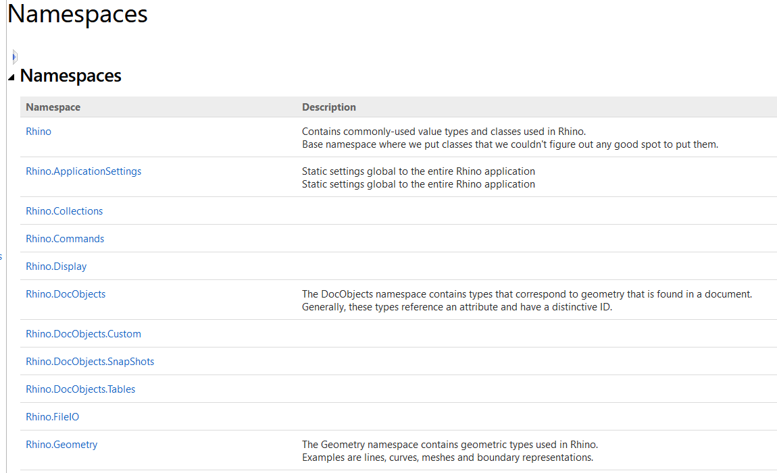Open Rhino.Commands namespace link
Viewport: 777px width, 473px height.
pos(65,239)
